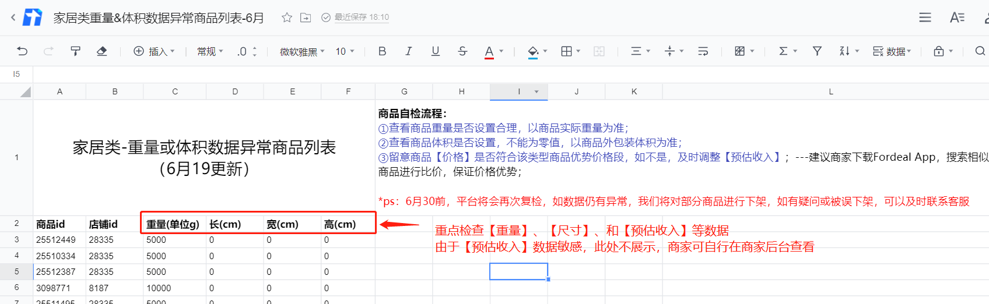
Task: Toggle italic formatting
Action: click(409, 51)
